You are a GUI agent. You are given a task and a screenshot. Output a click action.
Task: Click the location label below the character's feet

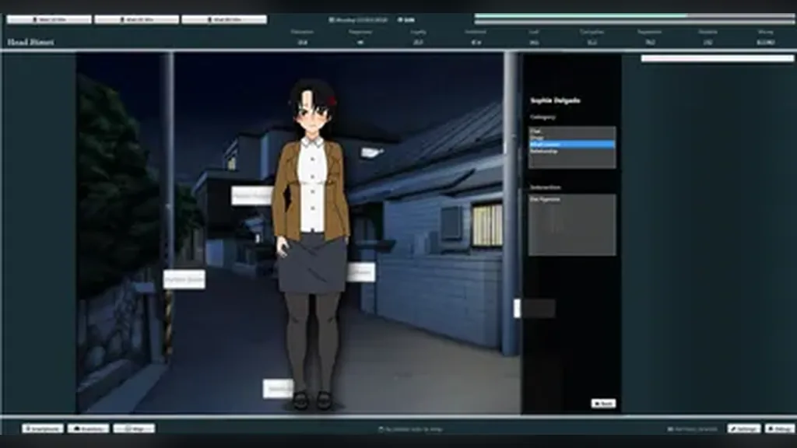click(278, 389)
